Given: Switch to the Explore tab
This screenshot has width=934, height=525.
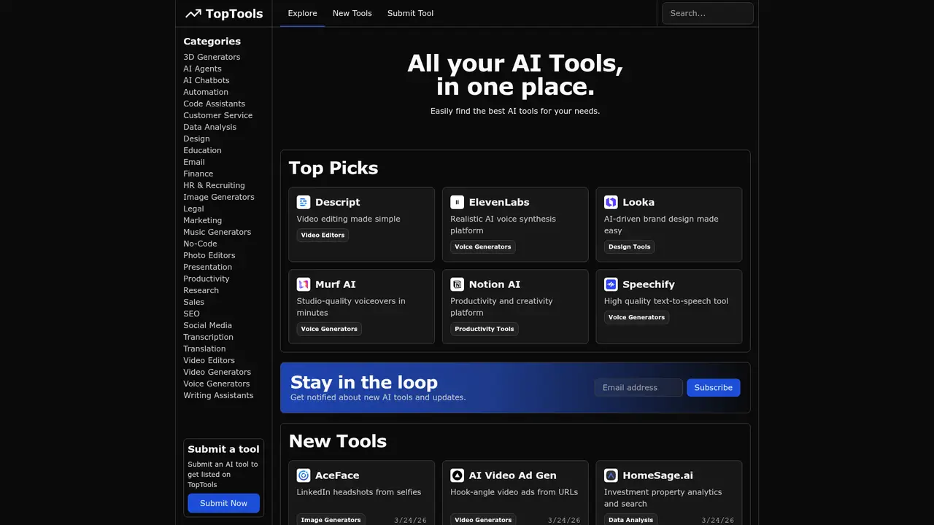Looking at the screenshot, I should pos(302,13).
